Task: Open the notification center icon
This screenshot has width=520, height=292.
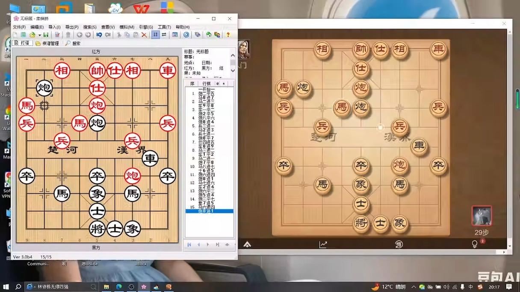Action: click(509, 287)
